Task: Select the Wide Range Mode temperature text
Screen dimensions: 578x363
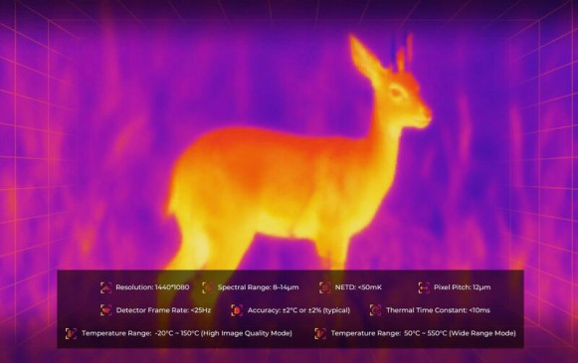Action: [x=423, y=333]
